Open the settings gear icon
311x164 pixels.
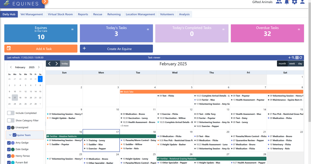point(295,2)
